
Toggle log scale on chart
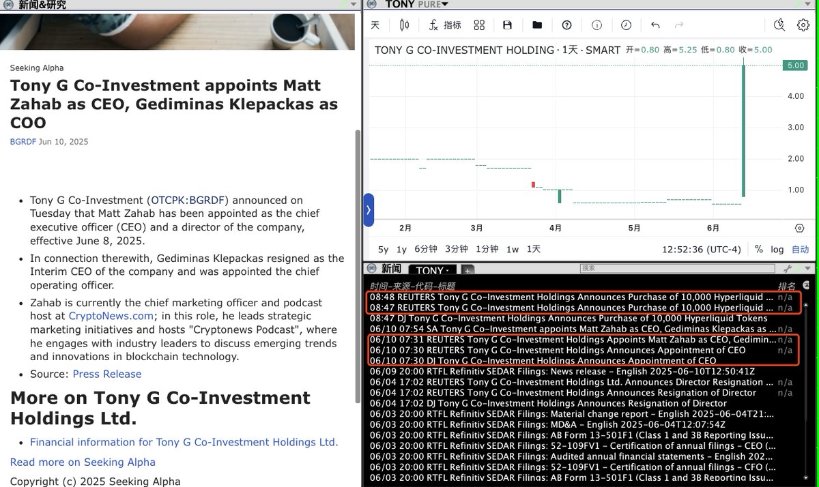pyautogui.click(x=777, y=250)
